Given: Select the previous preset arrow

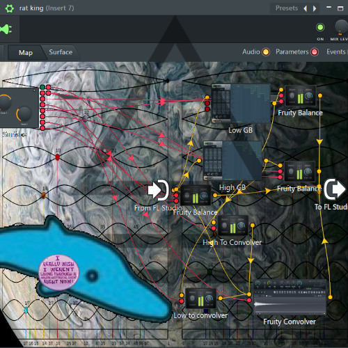Looking at the screenshot, I should 306,8.
